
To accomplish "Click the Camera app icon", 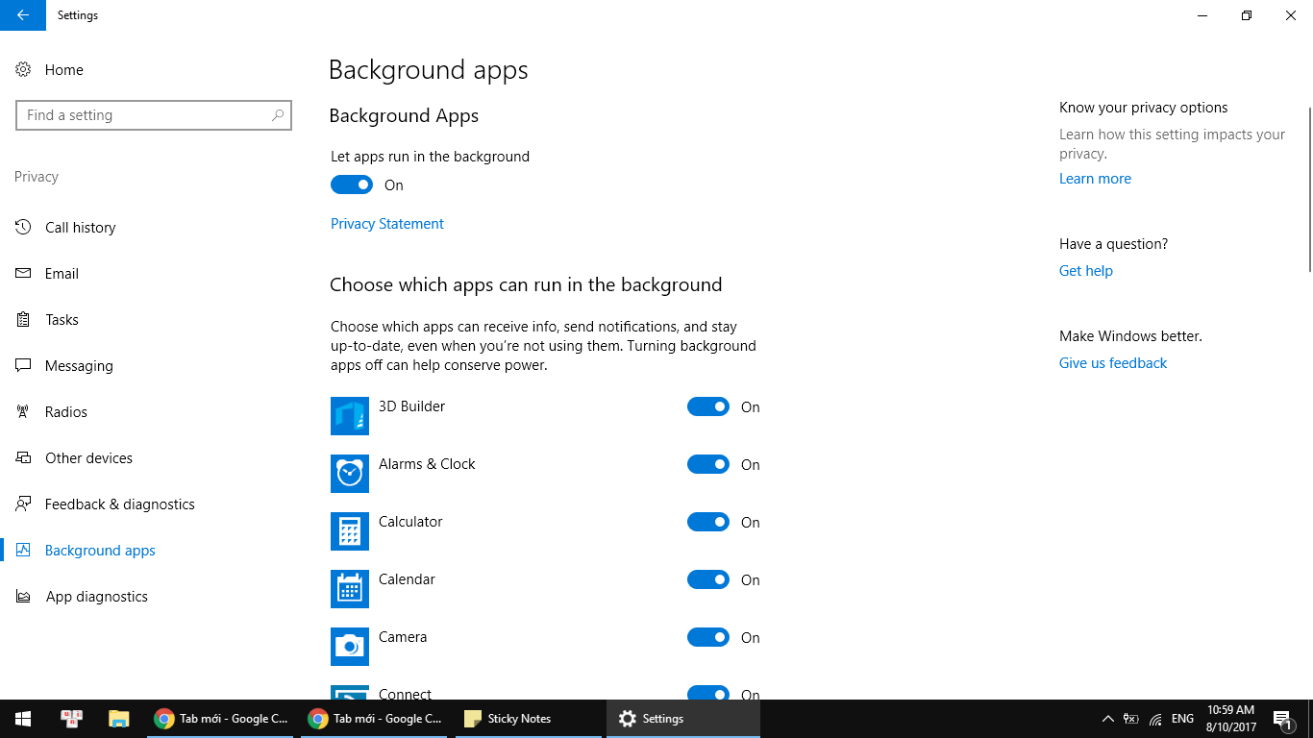I will pos(349,647).
